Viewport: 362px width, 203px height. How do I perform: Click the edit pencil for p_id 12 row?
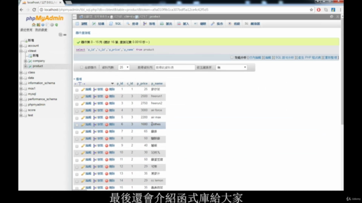click(x=83, y=167)
